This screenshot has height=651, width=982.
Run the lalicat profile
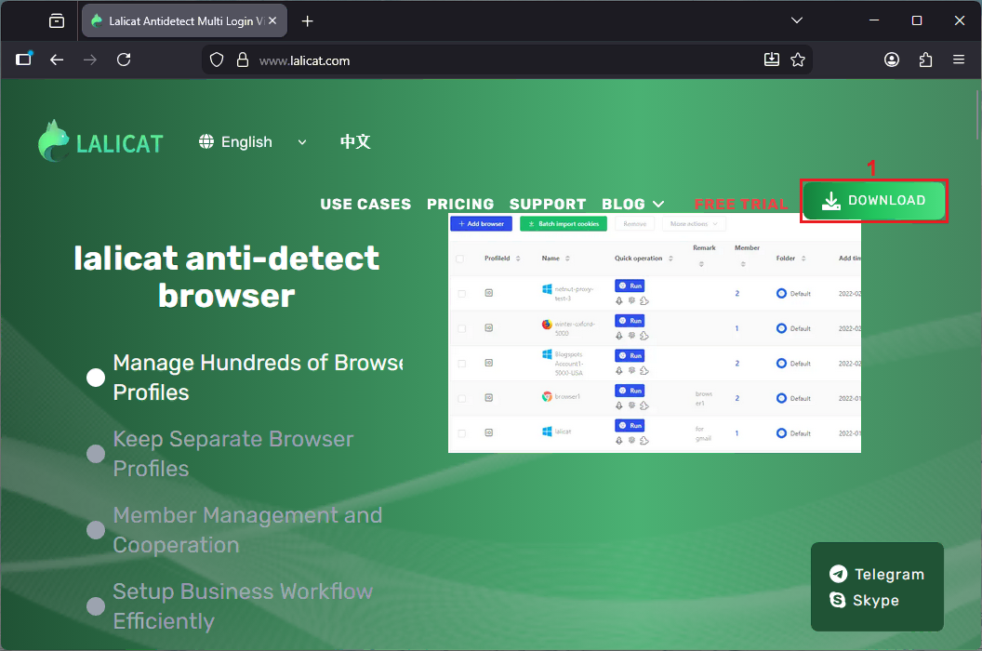click(x=630, y=425)
